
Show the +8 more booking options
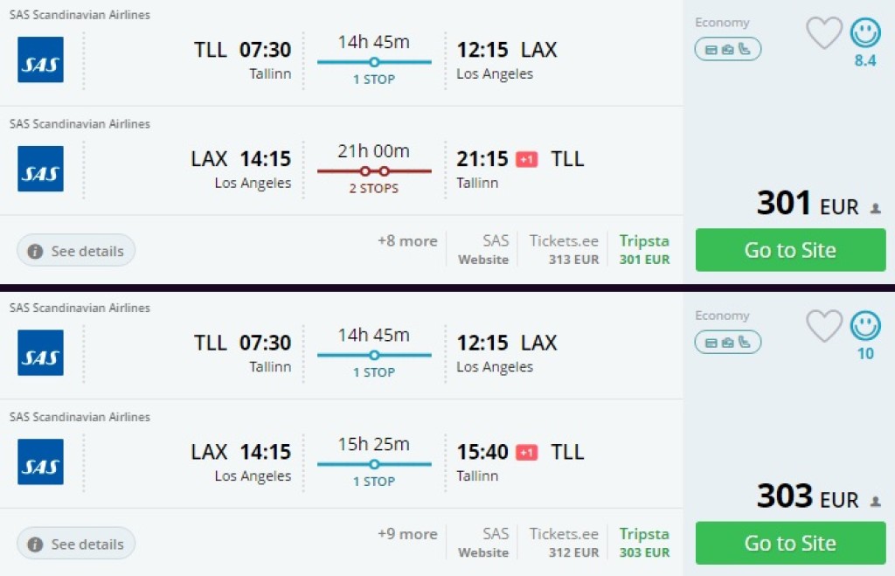pos(407,241)
